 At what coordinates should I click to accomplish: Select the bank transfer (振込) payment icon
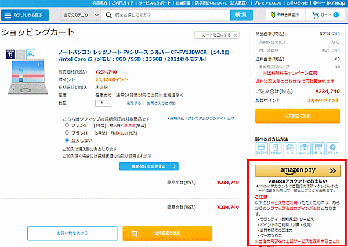[318, 148]
